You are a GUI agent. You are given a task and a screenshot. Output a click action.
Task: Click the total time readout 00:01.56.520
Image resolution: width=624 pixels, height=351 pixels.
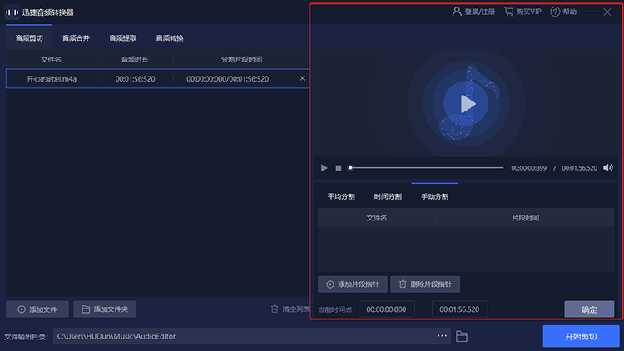coord(579,168)
